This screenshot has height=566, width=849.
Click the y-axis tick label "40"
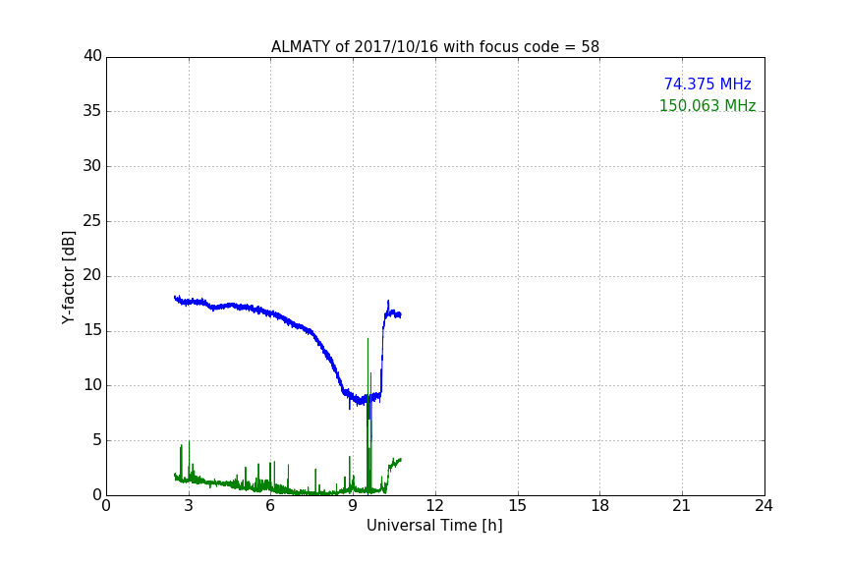tap(92, 56)
